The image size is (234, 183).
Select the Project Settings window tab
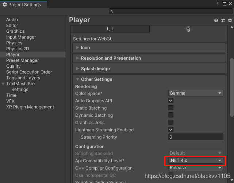pyautogui.click(x=24, y=4)
